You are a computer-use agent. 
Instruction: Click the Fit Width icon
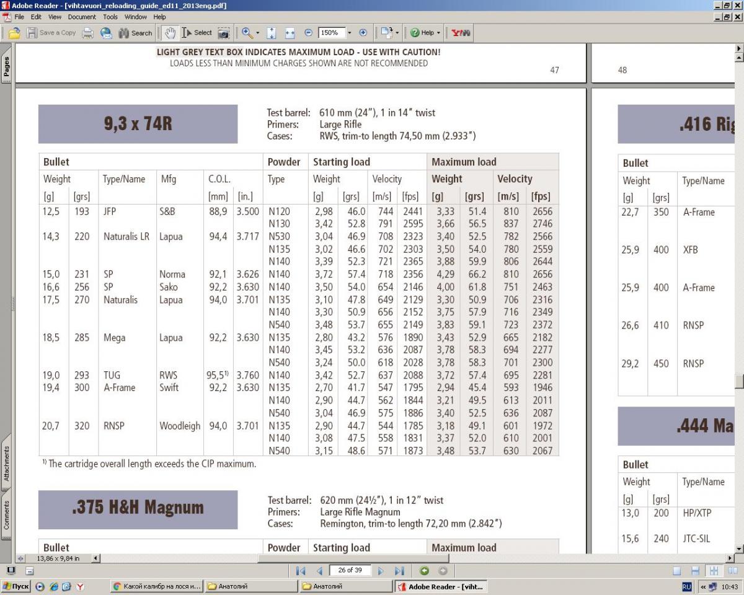pyautogui.click(x=290, y=33)
